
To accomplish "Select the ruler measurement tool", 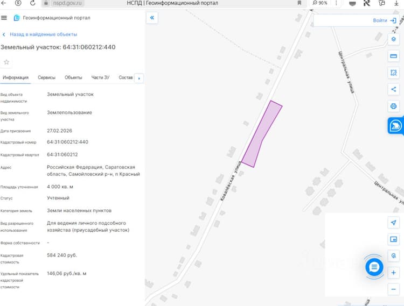I will (x=393, y=56).
